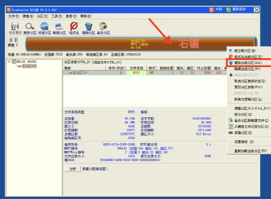The image size is (271, 199).
Task: Open the View (查看) menu
Action: click(x=71, y=16)
